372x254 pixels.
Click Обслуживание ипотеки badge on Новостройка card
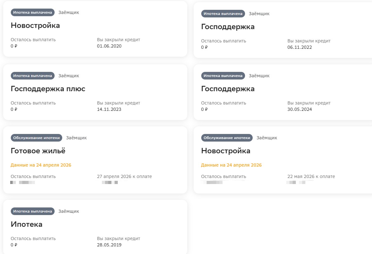(x=227, y=138)
